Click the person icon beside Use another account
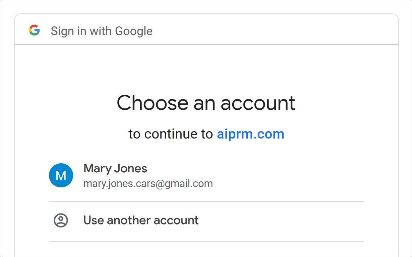Image resolution: width=412 pixels, height=257 pixels. 61,221
